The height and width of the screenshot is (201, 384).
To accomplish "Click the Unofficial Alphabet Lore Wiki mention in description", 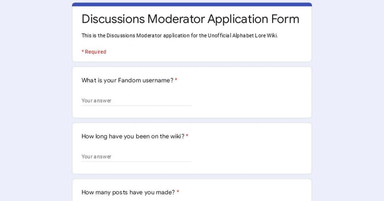I will [244, 35].
